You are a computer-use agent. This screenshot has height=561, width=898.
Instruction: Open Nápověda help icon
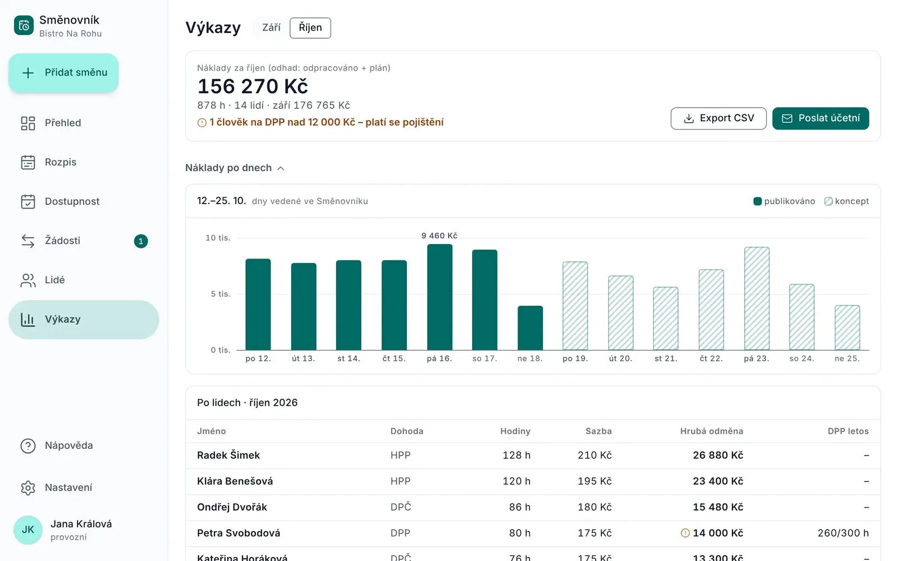pyautogui.click(x=28, y=445)
